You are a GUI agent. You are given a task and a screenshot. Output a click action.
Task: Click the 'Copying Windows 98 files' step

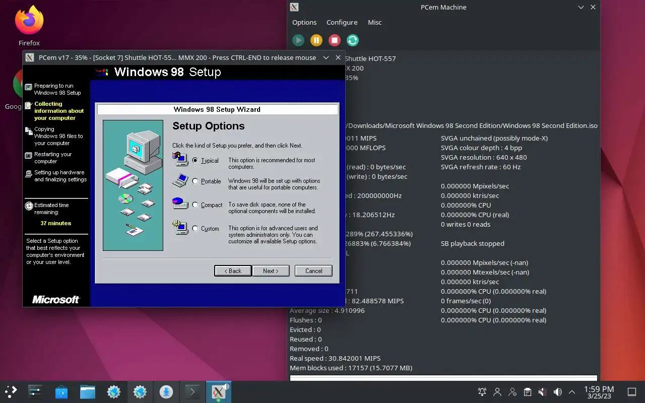pos(58,136)
